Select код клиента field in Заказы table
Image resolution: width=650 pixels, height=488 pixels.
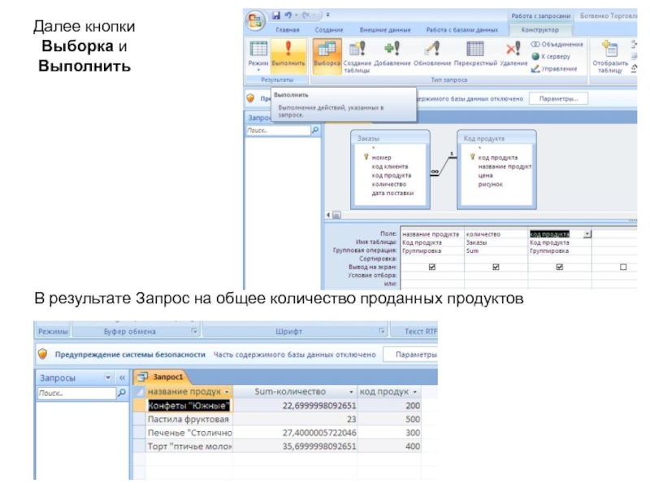point(390,167)
